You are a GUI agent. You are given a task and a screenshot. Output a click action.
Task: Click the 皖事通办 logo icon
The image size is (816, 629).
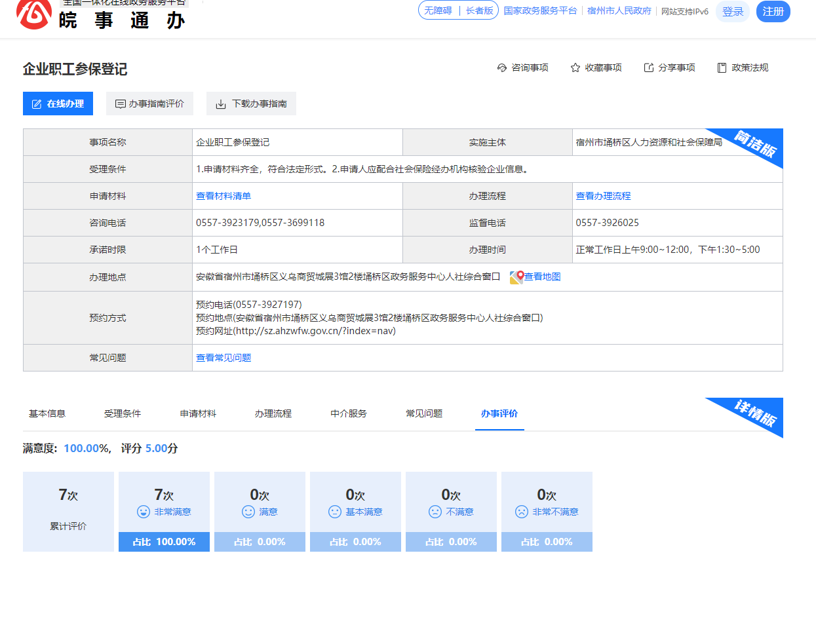(34, 13)
